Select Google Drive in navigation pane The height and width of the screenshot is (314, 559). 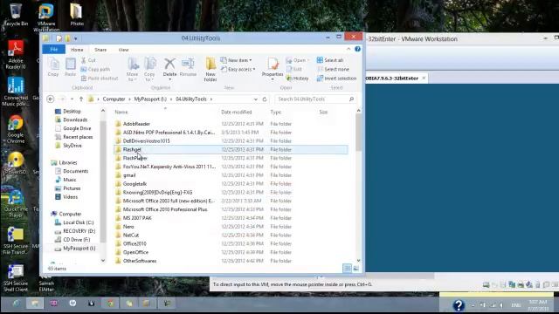pyautogui.click(x=77, y=128)
